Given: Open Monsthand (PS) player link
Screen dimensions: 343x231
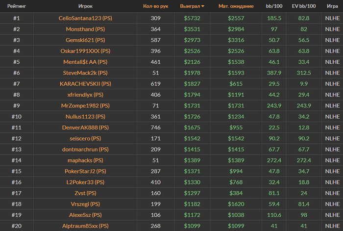Looking at the screenshot, I should pyautogui.click(x=85, y=29).
